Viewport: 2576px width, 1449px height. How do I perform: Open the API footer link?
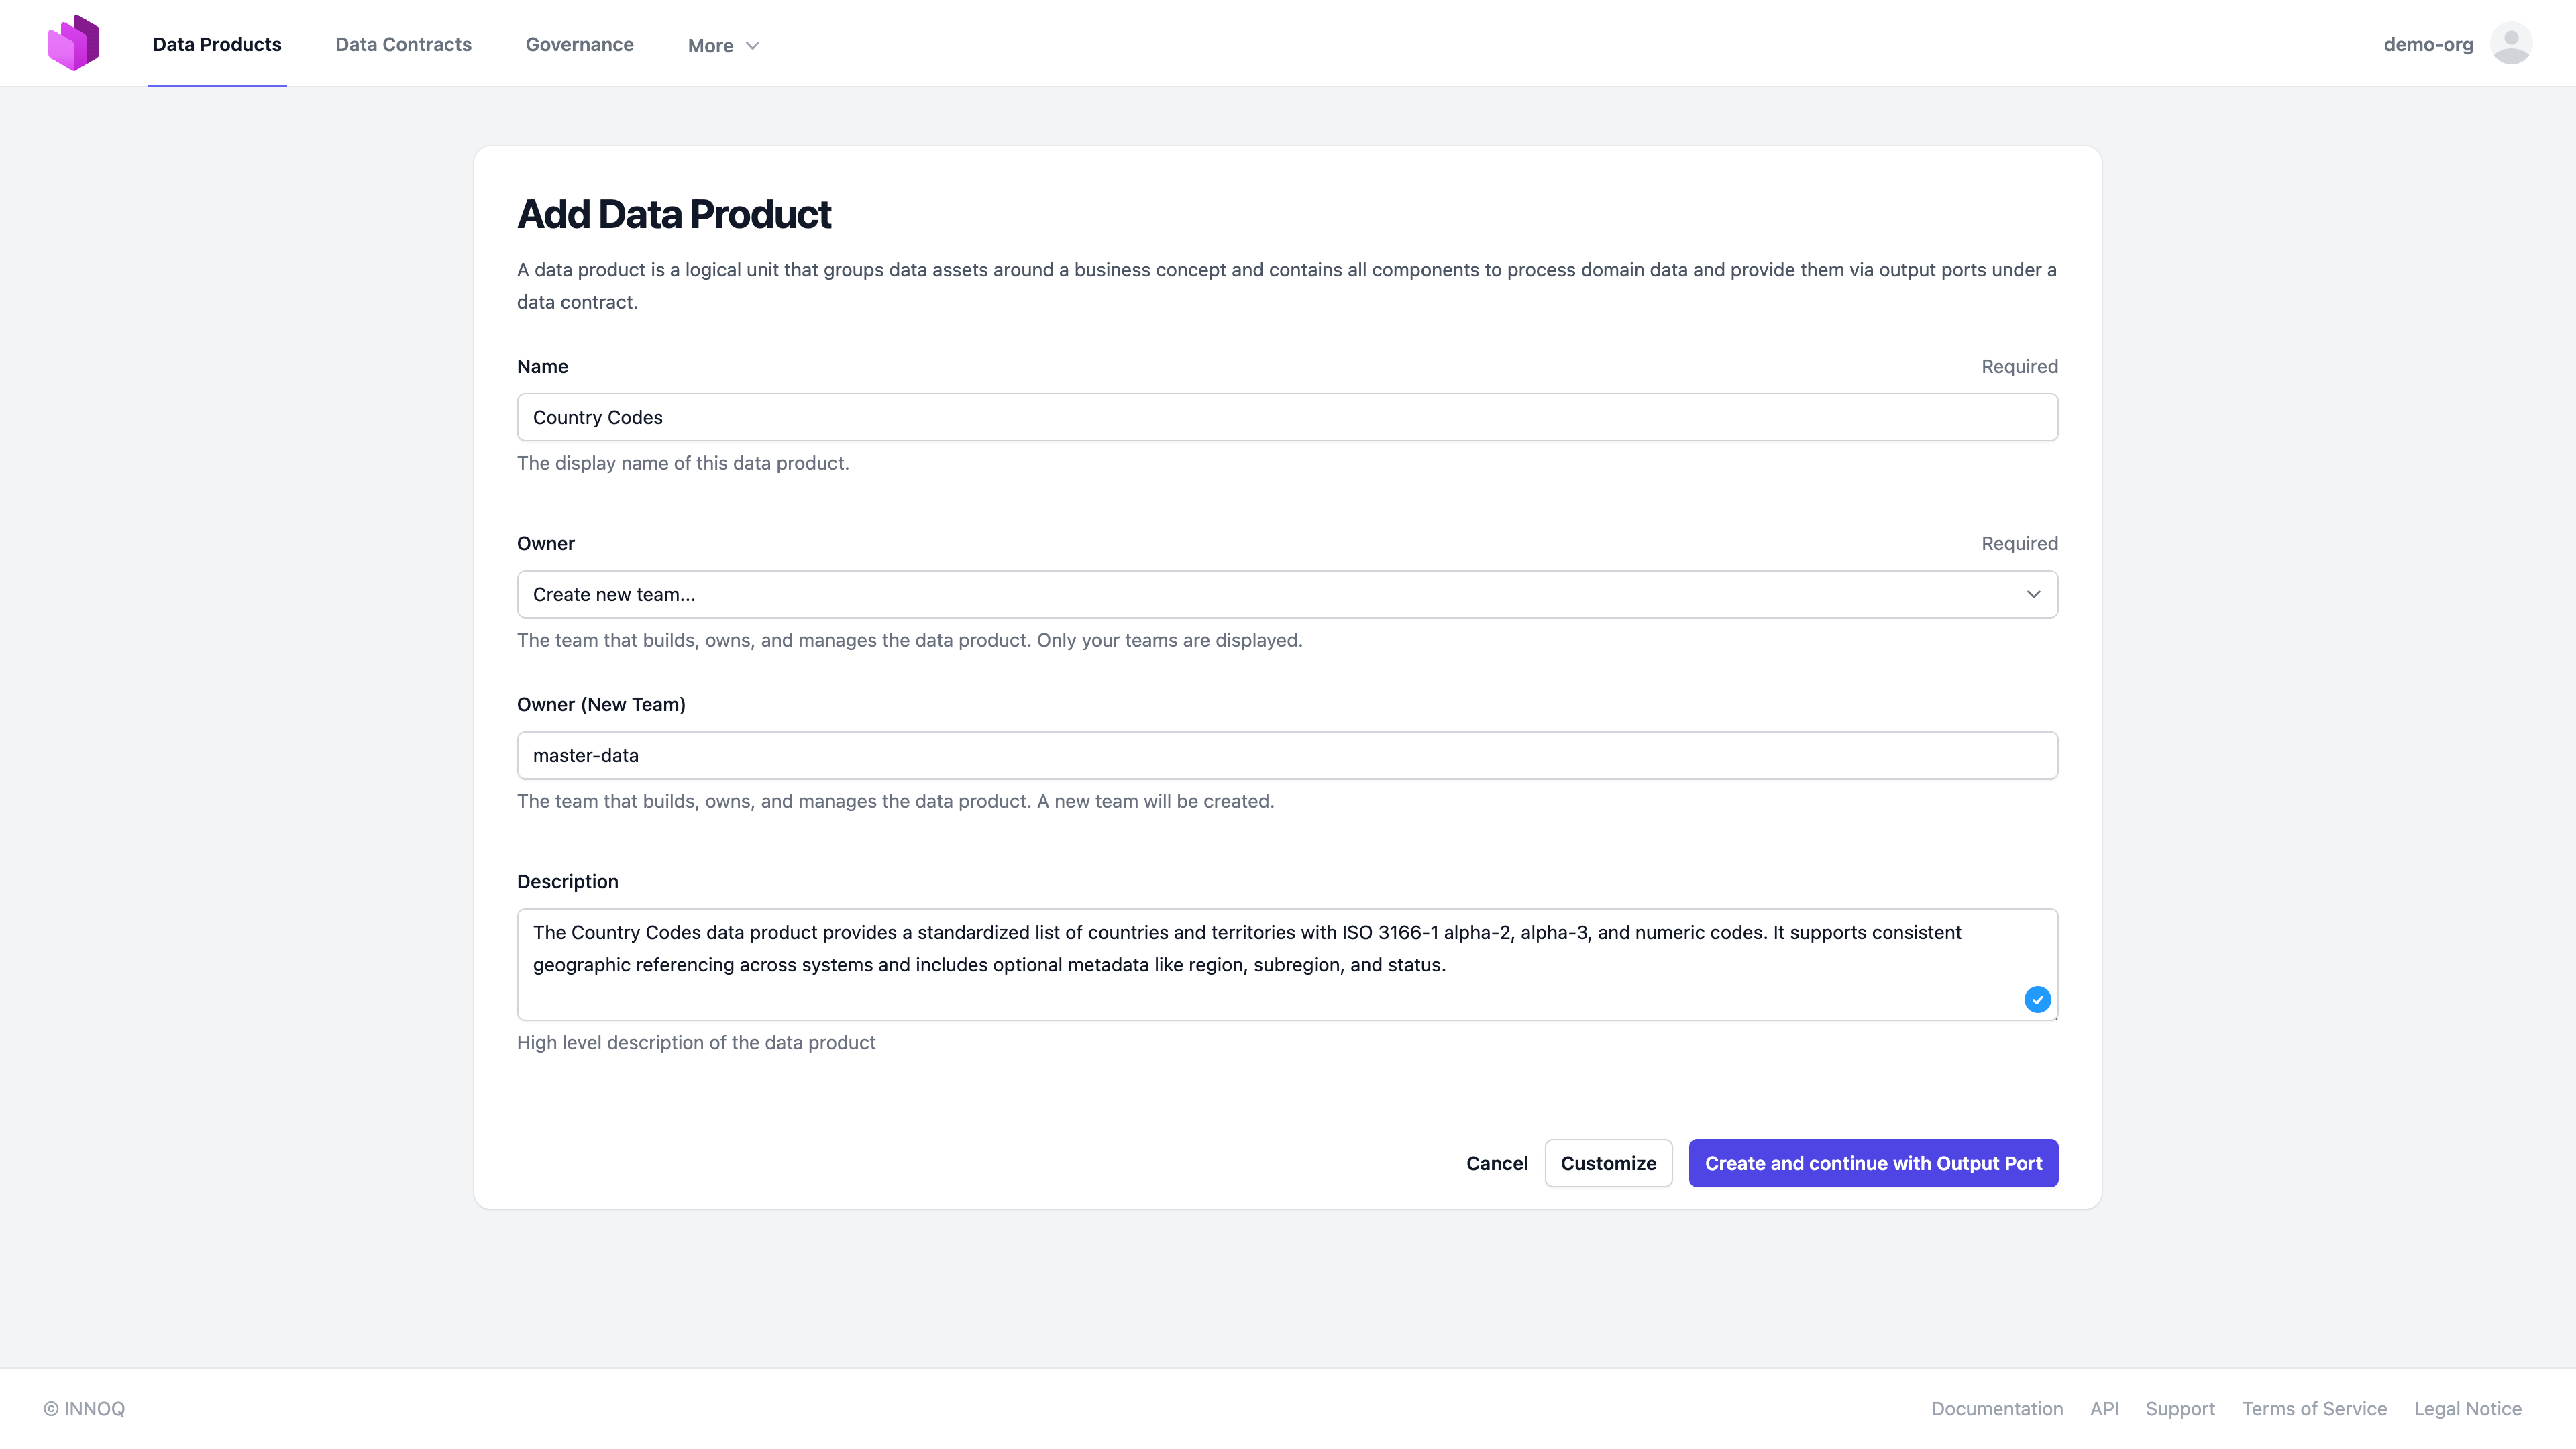[2103, 1408]
